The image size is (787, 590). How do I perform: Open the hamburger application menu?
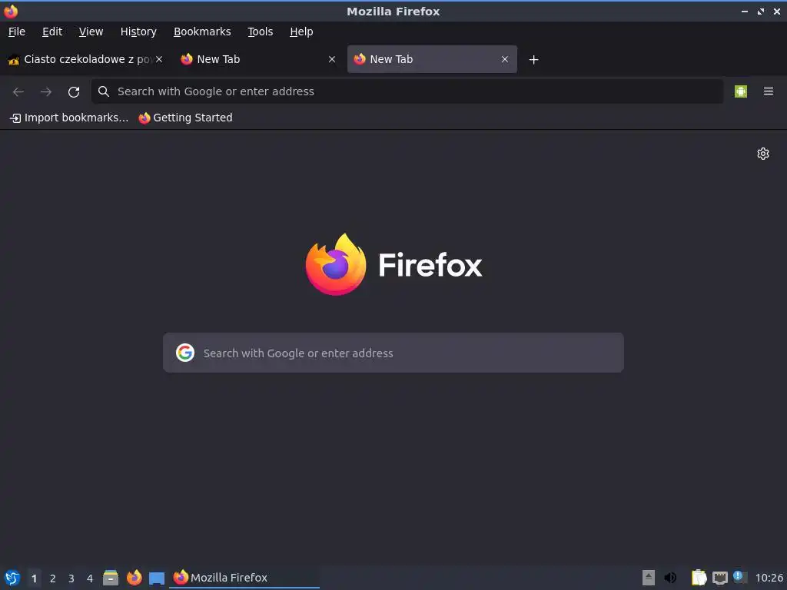(769, 91)
